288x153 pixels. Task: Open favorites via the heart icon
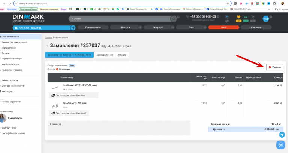tap(238, 17)
